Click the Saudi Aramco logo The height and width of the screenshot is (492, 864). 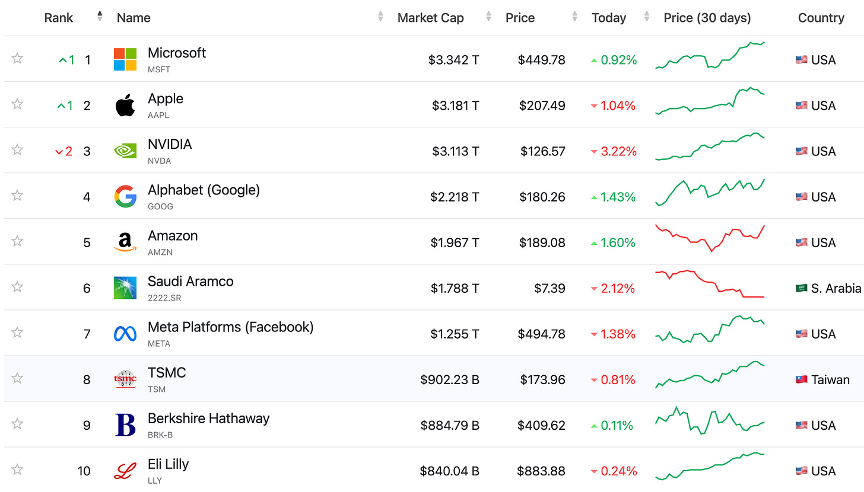tap(125, 287)
